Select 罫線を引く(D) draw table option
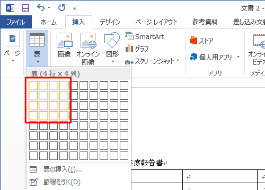The image size is (265, 190). click(x=79, y=182)
